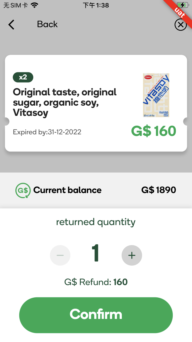Viewport: 192px width, 342px height.
Task: Click the returned quantity heading
Action: click(x=96, y=222)
